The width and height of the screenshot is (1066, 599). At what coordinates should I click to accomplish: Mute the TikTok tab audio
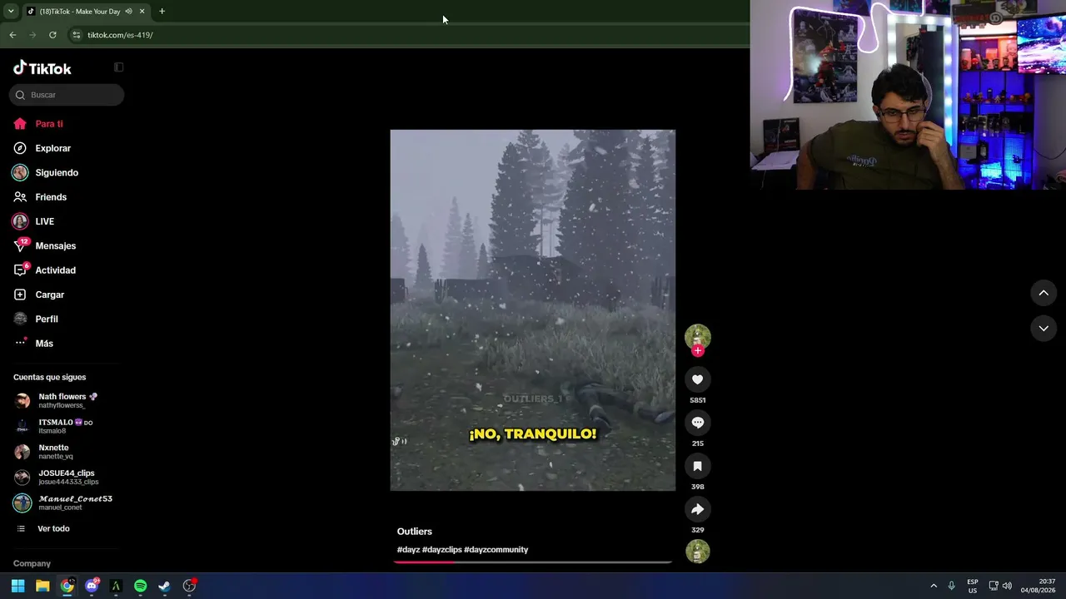[128, 12]
